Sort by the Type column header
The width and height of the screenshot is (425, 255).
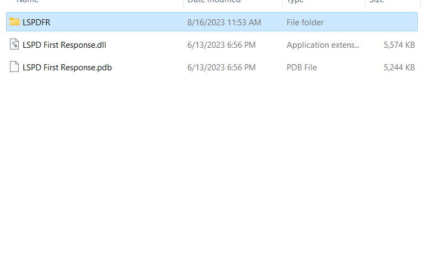coord(295,2)
